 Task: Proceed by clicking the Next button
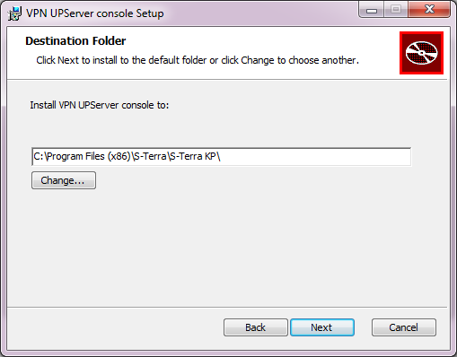(x=322, y=327)
